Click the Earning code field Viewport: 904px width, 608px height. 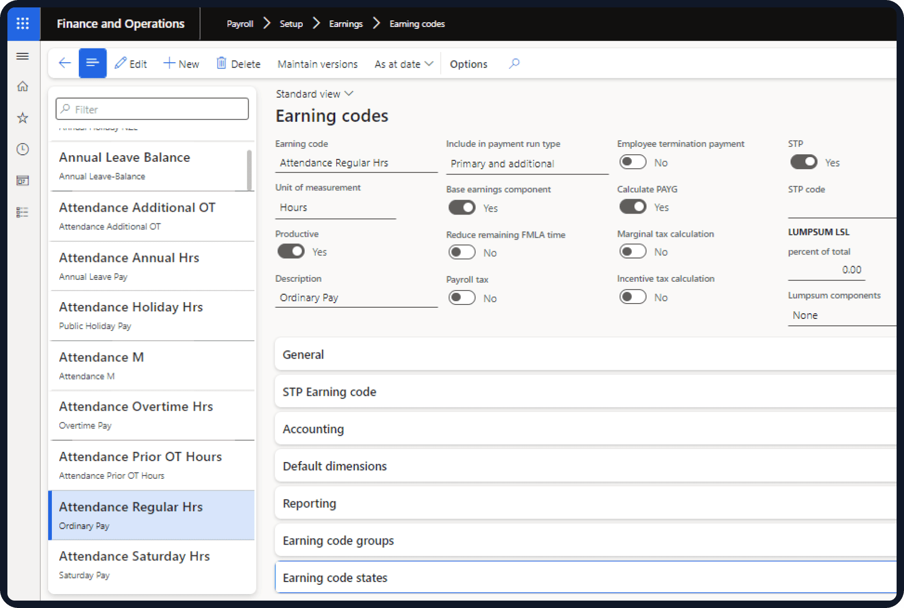pos(356,163)
